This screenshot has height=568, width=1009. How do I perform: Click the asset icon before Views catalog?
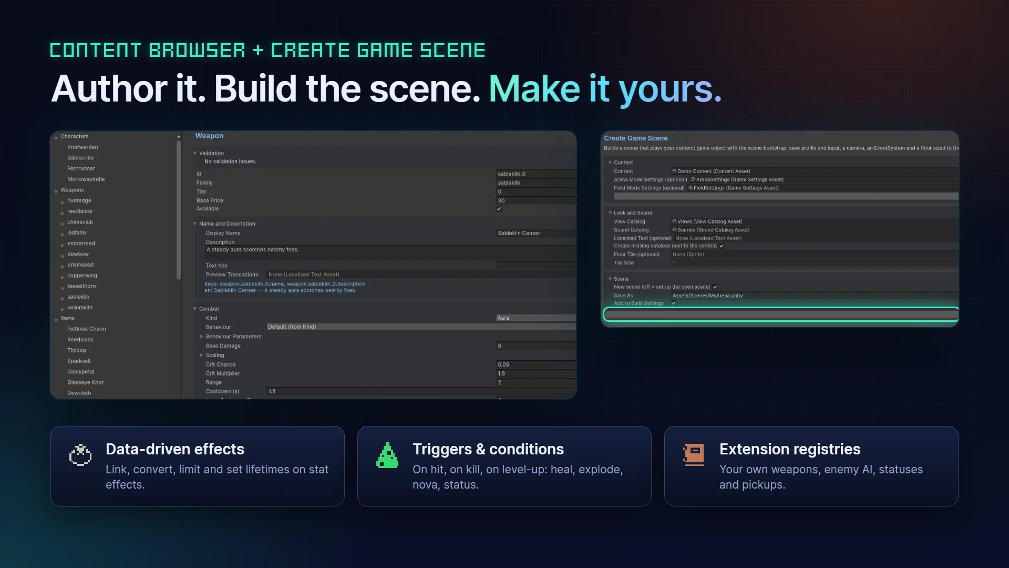(674, 221)
